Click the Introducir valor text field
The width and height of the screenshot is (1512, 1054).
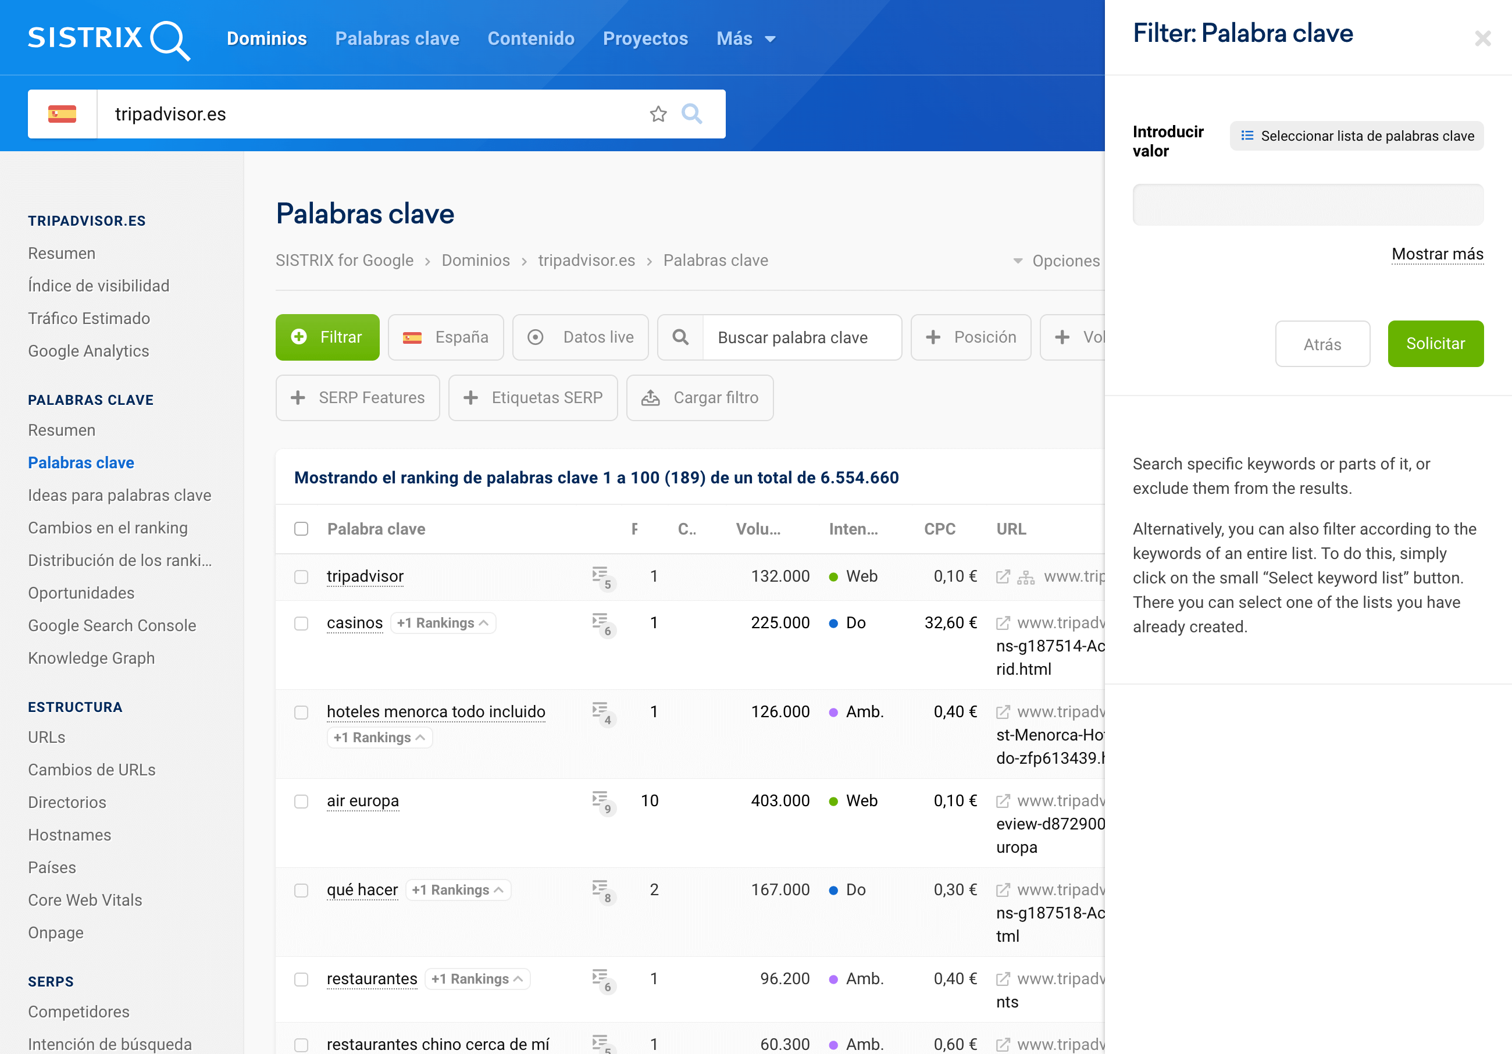click(1307, 205)
